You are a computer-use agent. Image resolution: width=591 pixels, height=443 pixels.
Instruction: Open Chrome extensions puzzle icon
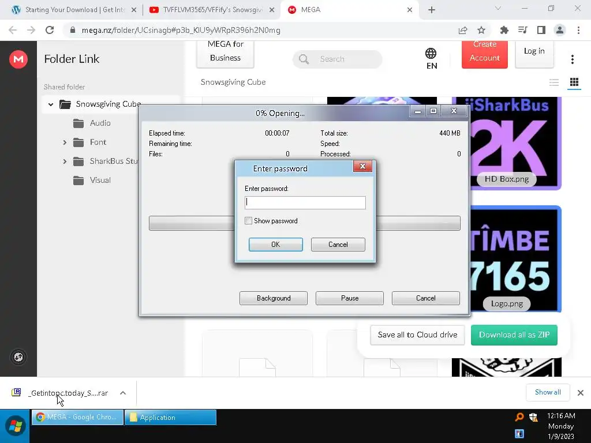point(504,30)
